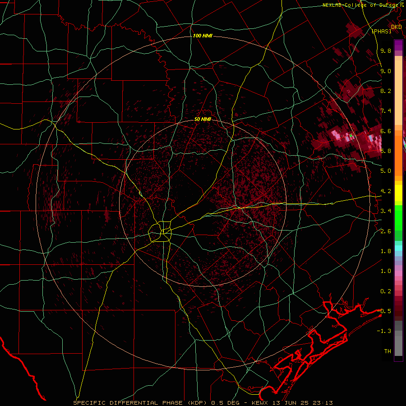Click the 0.2 value on the color scale
The image size is (406, 406).
point(386,291)
